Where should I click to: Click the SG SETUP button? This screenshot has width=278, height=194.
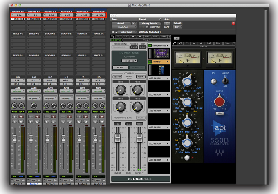pos(116,40)
